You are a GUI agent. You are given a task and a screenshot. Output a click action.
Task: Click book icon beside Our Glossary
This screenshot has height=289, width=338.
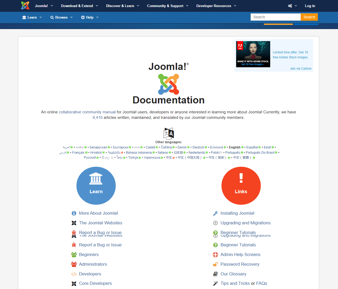215,274
